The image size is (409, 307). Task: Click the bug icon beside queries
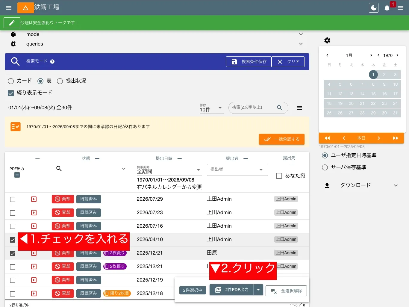13,44
